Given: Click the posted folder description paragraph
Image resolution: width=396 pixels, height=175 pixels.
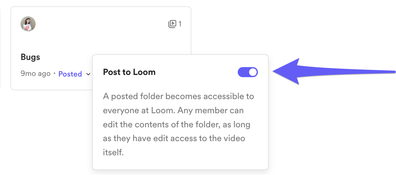Looking at the screenshot, I should (178, 125).
